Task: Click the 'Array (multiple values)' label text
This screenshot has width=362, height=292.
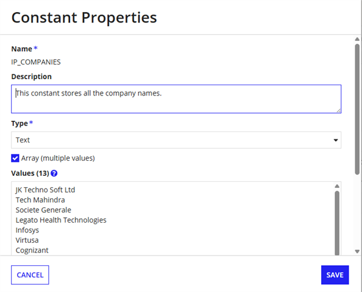Action: 58,158
